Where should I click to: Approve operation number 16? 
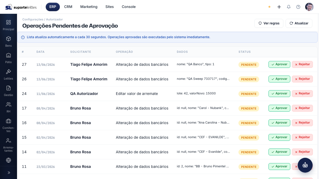pos(279,123)
